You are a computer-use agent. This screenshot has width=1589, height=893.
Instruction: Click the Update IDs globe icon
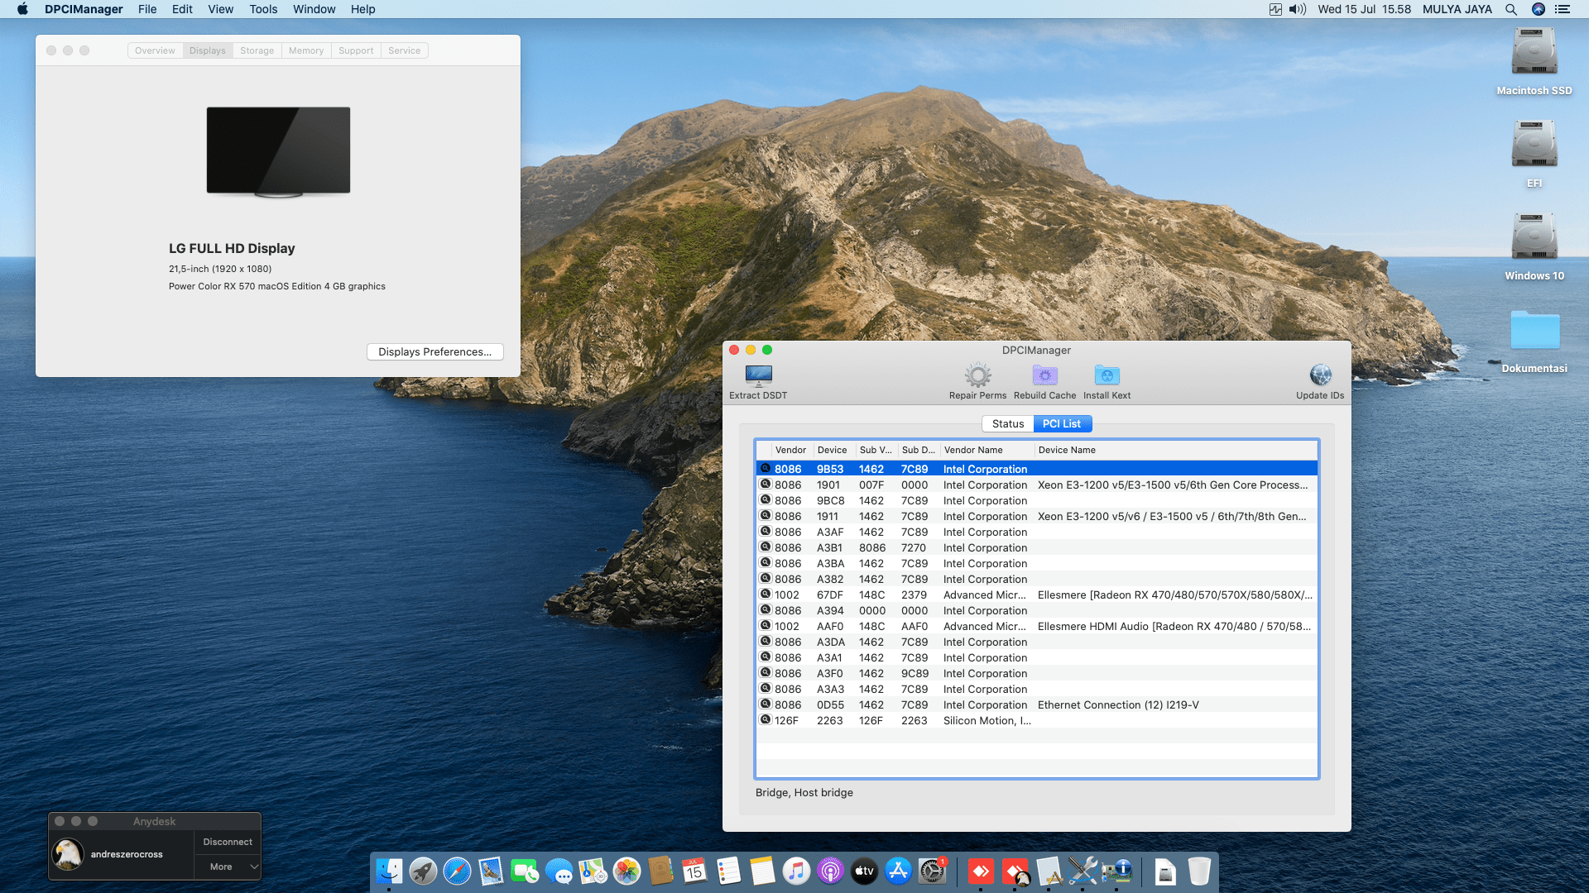point(1320,375)
